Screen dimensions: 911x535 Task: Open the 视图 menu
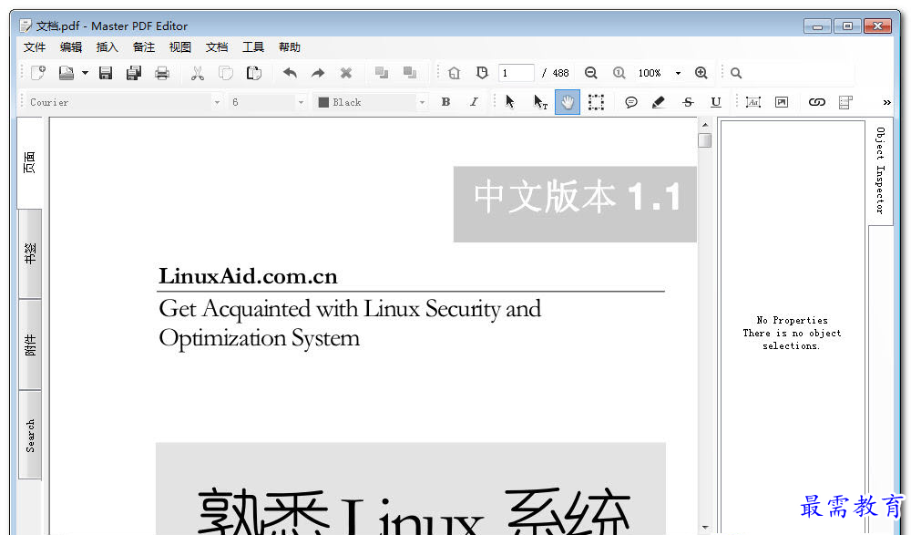click(180, 47)
